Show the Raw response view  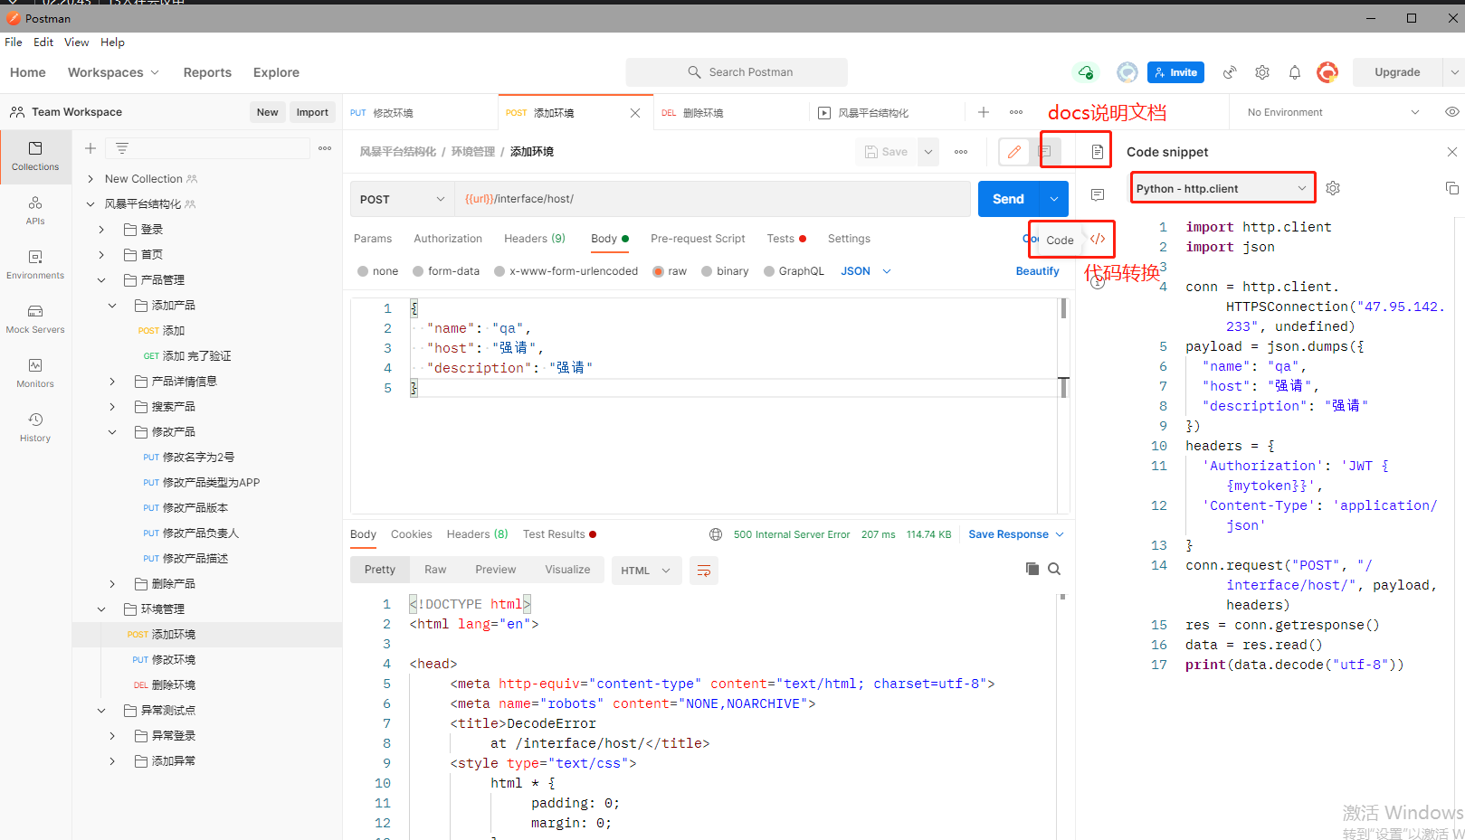(x=435, y=570)
